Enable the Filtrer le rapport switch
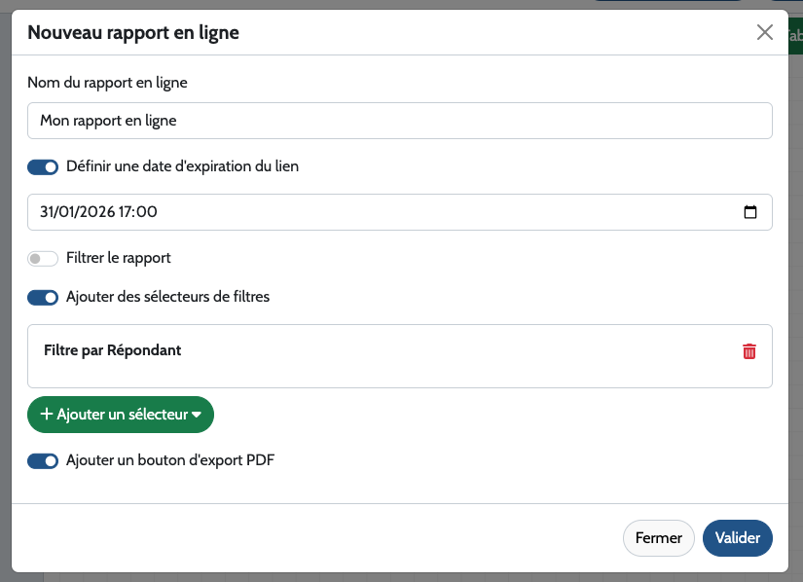The height and width of the screenshot is (582, 803). tap(43, 259)
